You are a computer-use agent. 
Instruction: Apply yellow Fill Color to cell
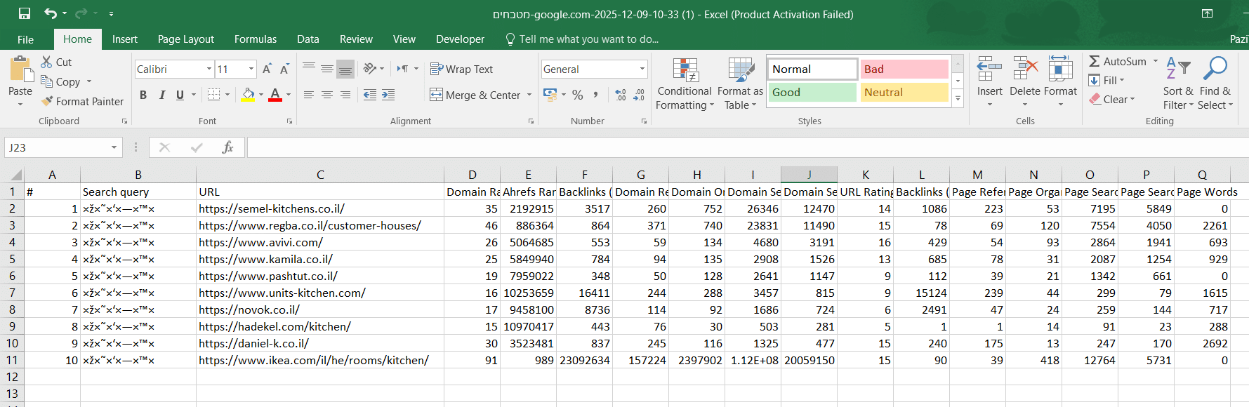pos(248,95)
